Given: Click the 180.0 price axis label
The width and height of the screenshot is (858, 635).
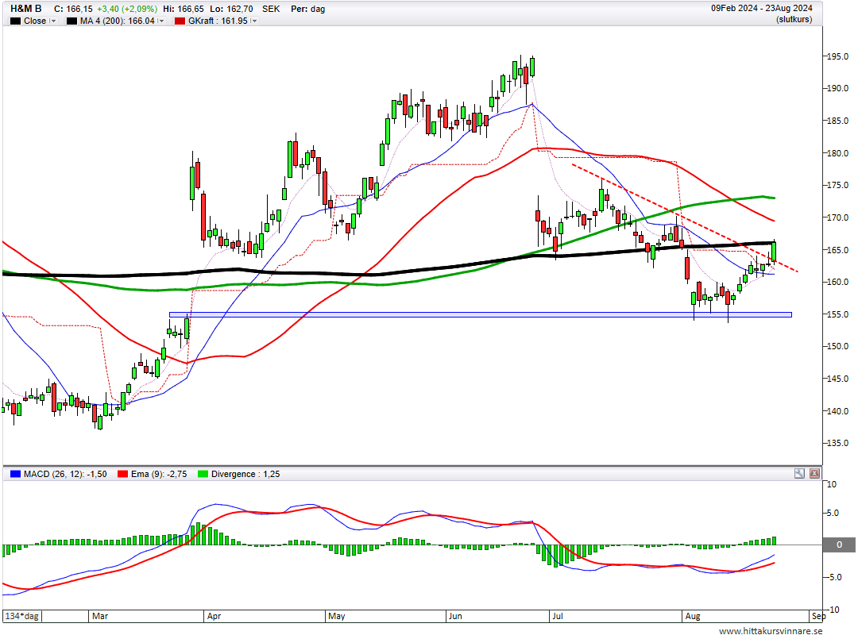Looking at the screenshot, I should point(837,153).
